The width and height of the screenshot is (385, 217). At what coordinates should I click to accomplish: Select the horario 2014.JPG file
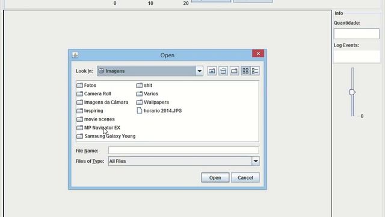(x=159, y=111)
